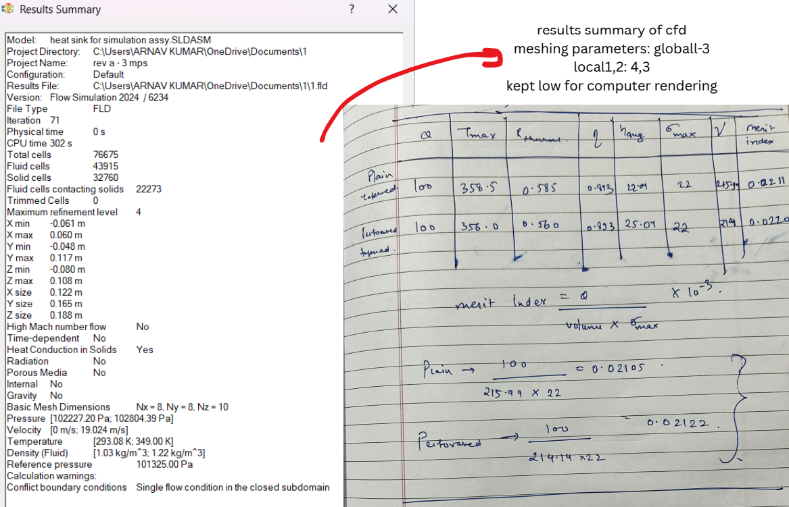This screenshot has width=789, height=507.
Task: Click the Maximum refinement level value 4
Action: [139, 212]
